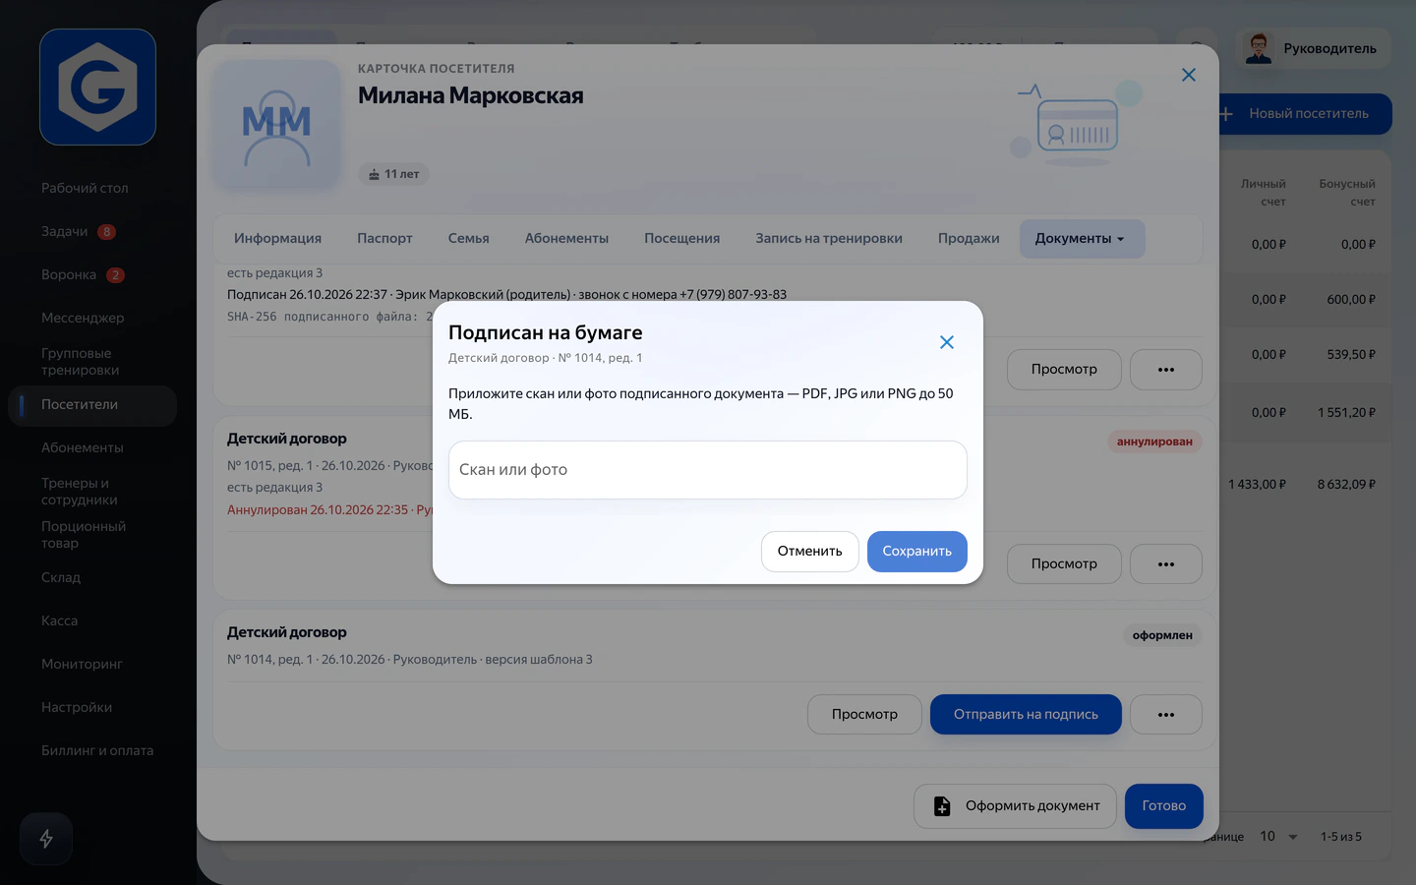The width and height of the screenshot is (1416, 885).
Task: Switch to the Информация tab
Action: (277, 239)
